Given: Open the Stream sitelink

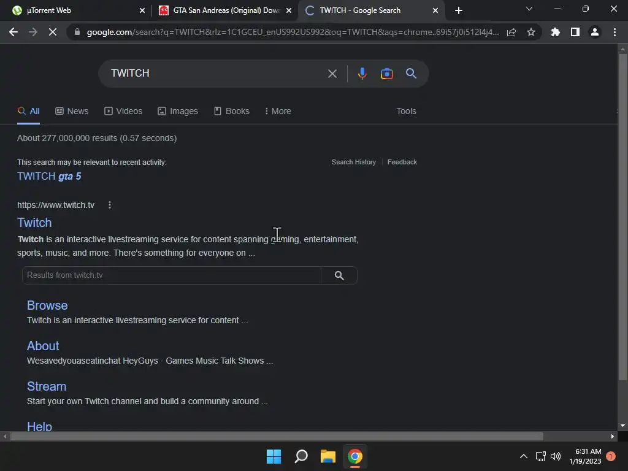Looking at the screenshot, I should (47, 386).
